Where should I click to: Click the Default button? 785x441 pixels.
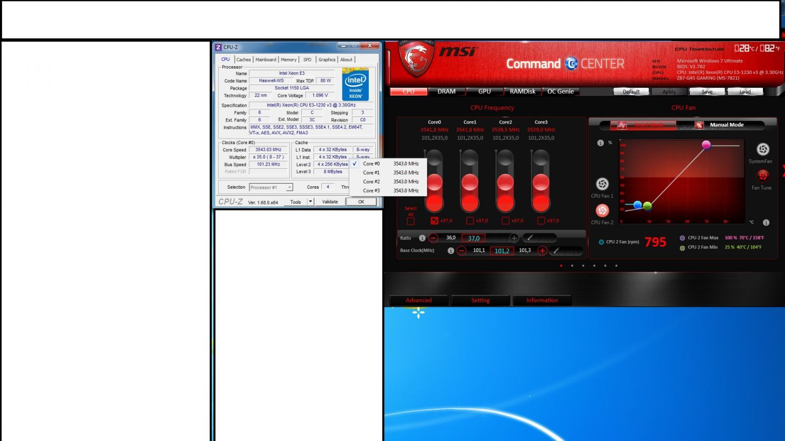click(631, 92)
